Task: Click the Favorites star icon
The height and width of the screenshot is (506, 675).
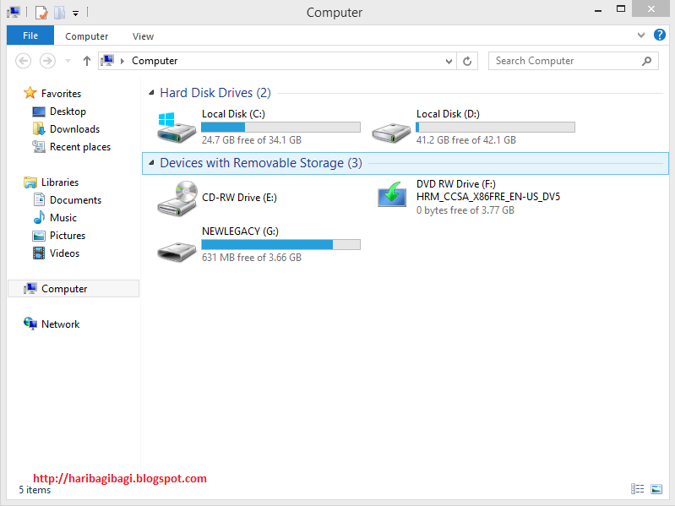Action: (30, 93)
